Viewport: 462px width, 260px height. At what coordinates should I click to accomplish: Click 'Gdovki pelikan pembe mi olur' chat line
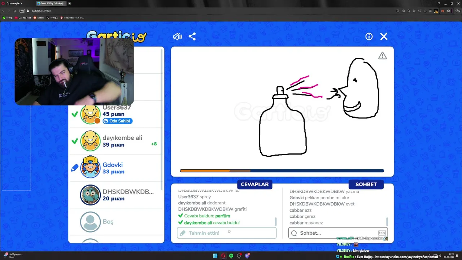tap(319, 198)
